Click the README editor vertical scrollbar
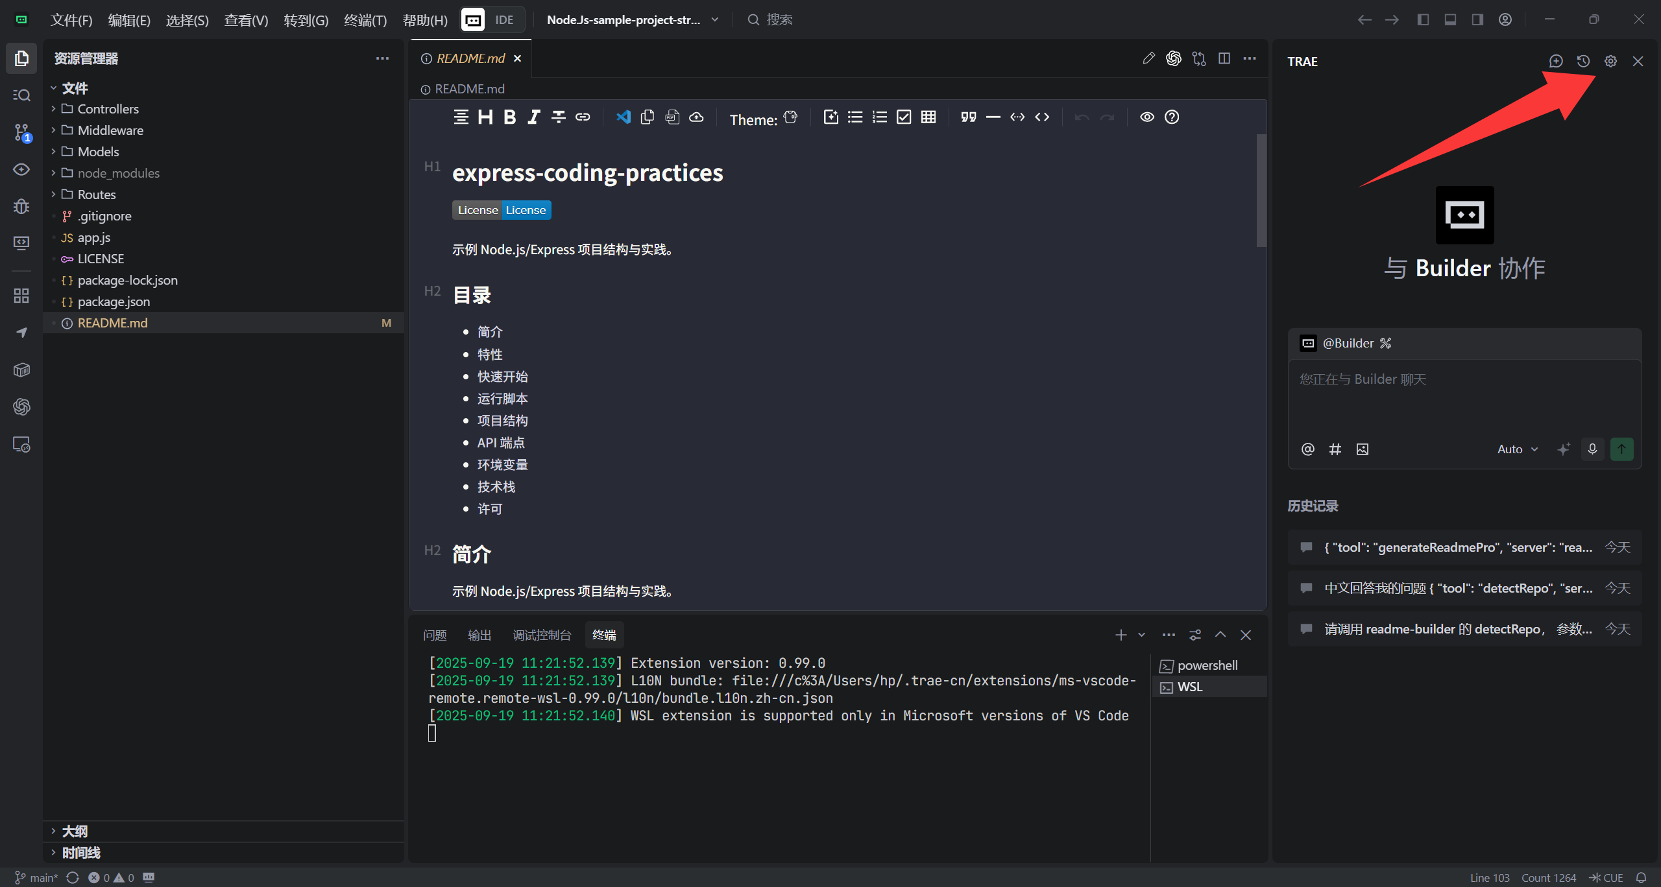The width and height of the screenshot is (1661, 887). click(x=1261, y=191)
